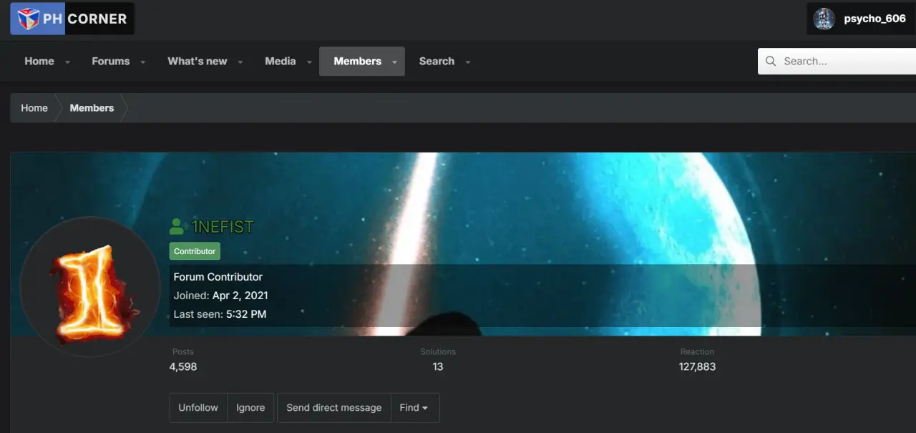916x433 pixels.
Task: Click the Contributor badge
Action: click(195, 251)
